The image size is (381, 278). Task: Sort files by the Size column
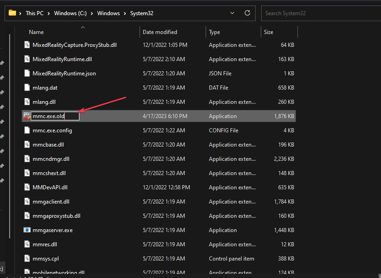tap(269, 32)
